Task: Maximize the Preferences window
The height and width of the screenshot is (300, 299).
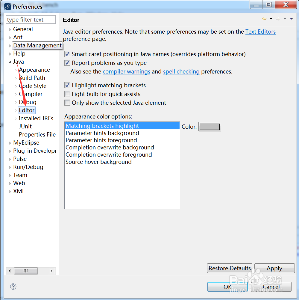Action: click(x=269, y=4)
